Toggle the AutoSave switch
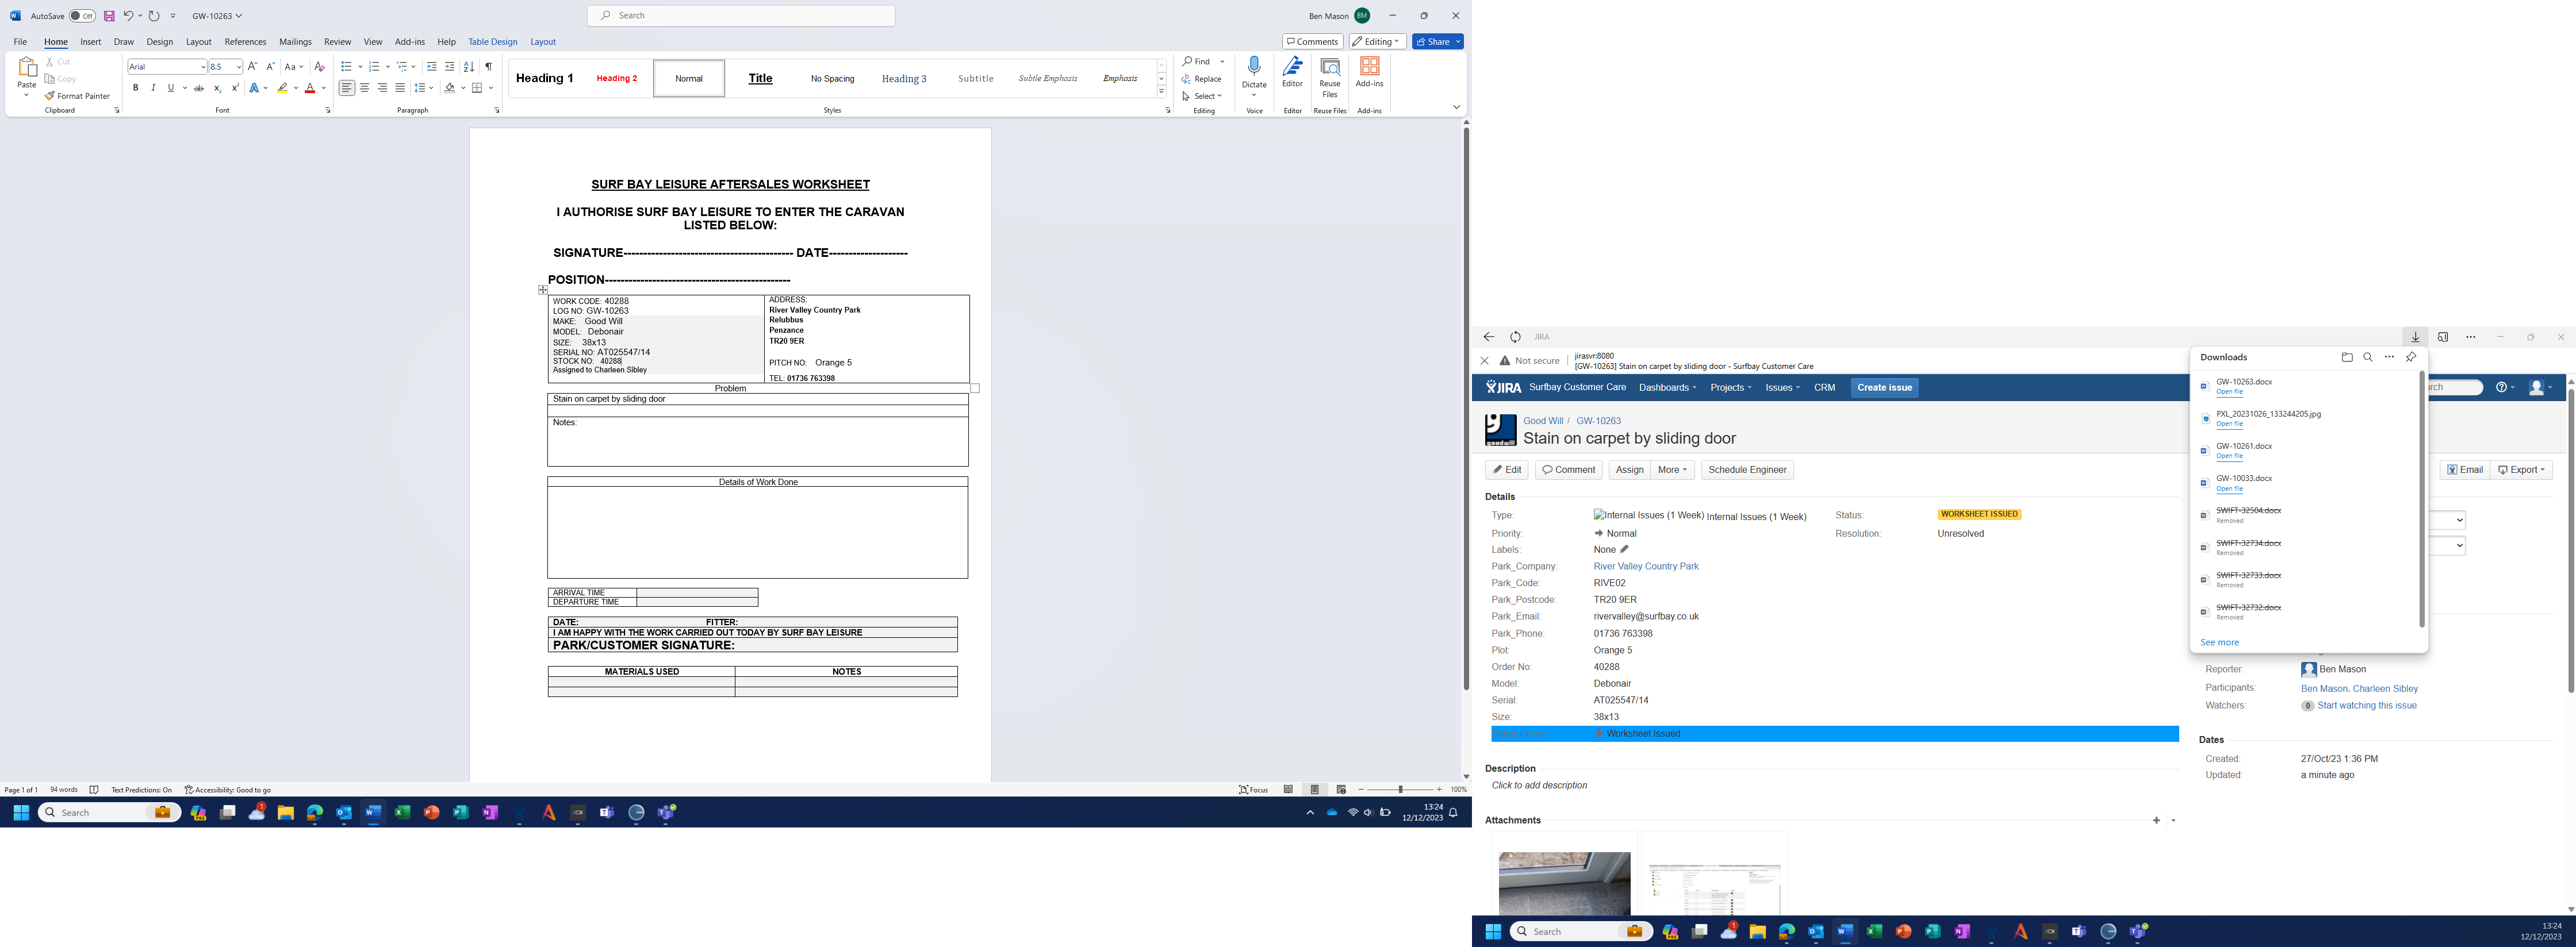 [x=82, y=16]
